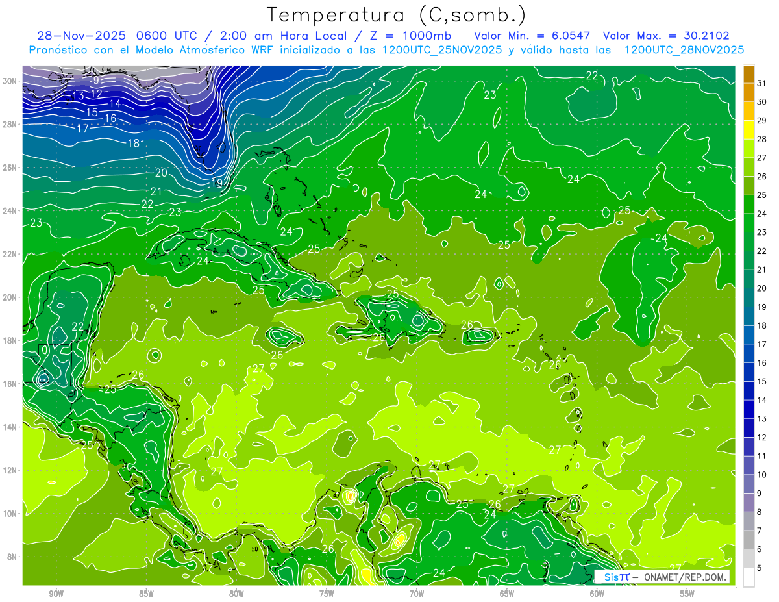Click the "21" contour label on the map
Screen dimensions: 779x602
156,192
